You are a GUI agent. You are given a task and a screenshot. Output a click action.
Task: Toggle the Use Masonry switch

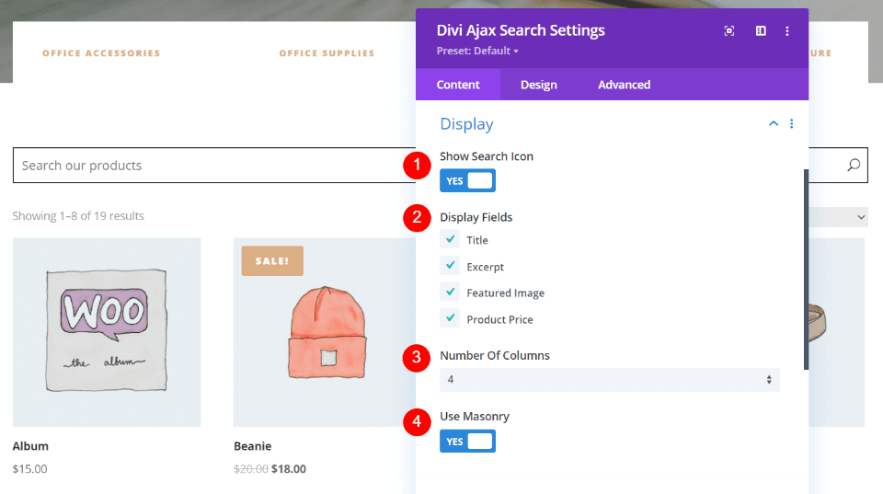point(467,442)
